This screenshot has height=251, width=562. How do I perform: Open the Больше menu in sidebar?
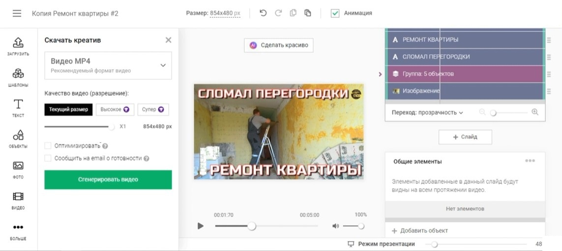(18, 232)
